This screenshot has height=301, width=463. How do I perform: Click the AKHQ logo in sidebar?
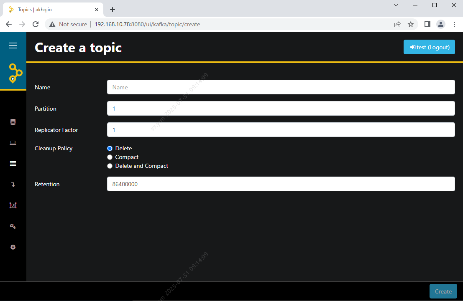(15, 73)
